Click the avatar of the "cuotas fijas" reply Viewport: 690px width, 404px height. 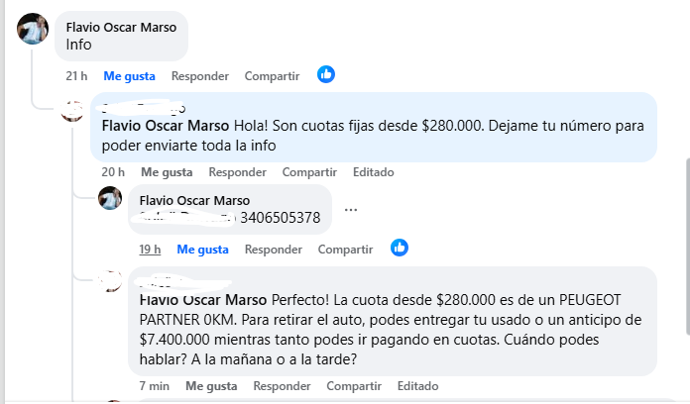72,110
